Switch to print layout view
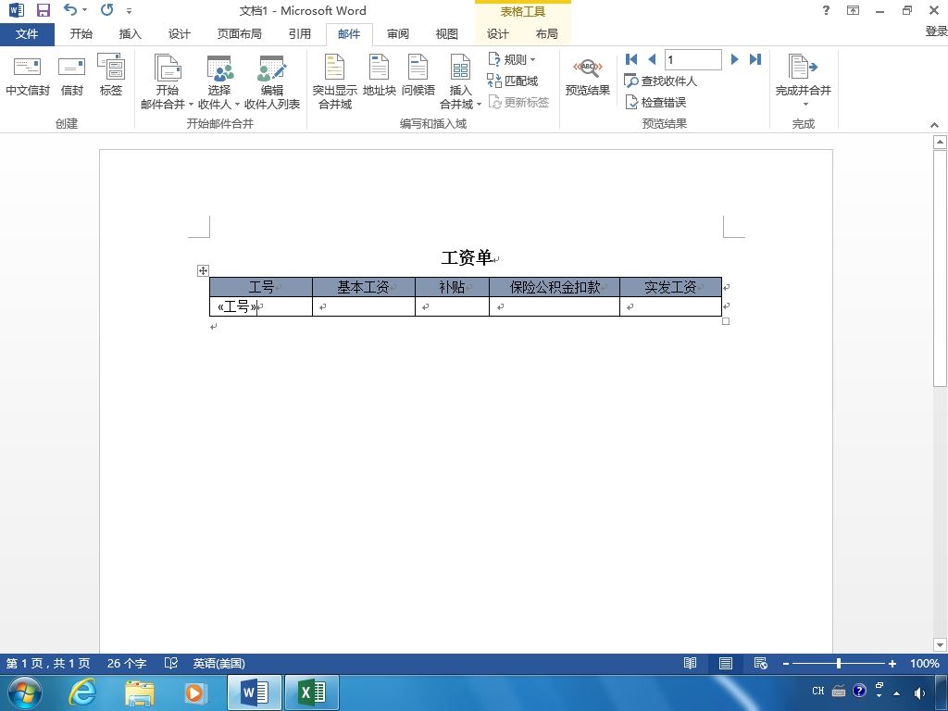 coord(726,663)
